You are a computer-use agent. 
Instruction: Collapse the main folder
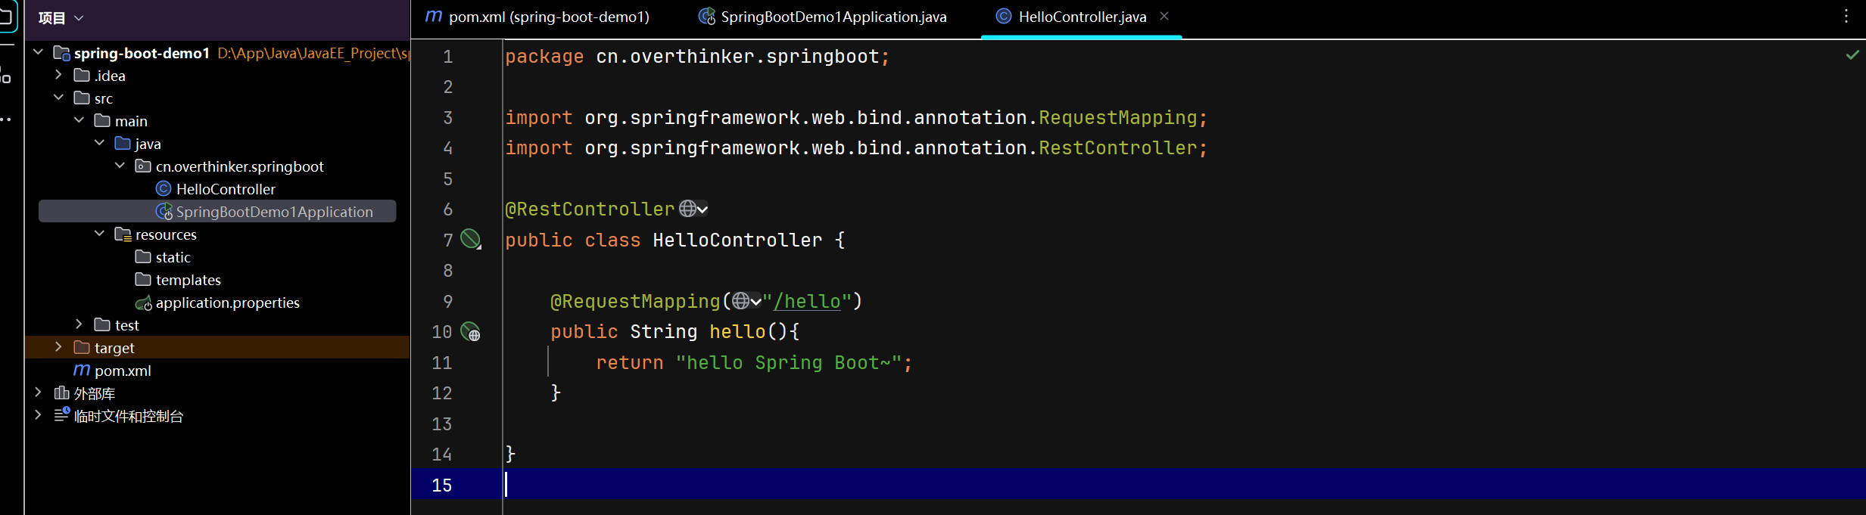pos(79,120)
